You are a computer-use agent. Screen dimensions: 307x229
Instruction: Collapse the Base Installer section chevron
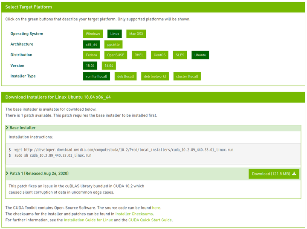point(7,128)
